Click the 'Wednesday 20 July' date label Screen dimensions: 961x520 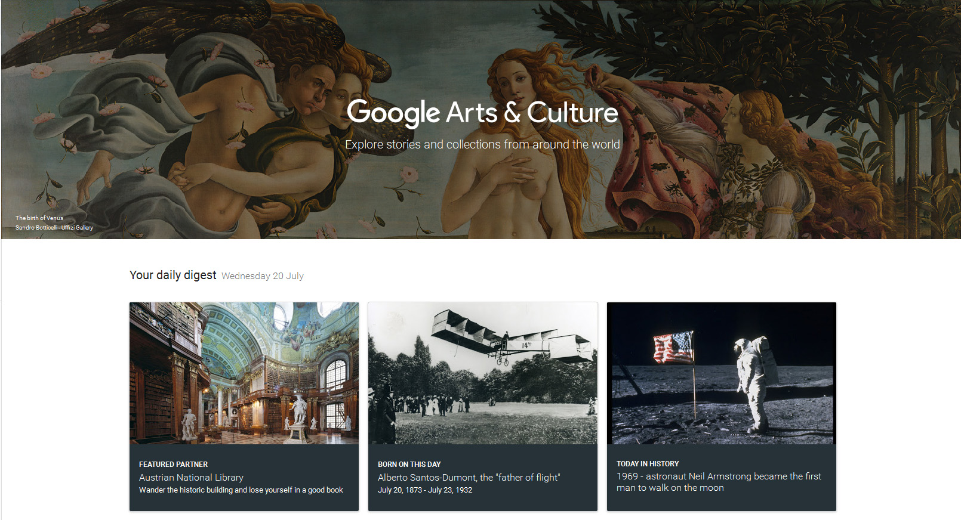(x=262, y=276)
